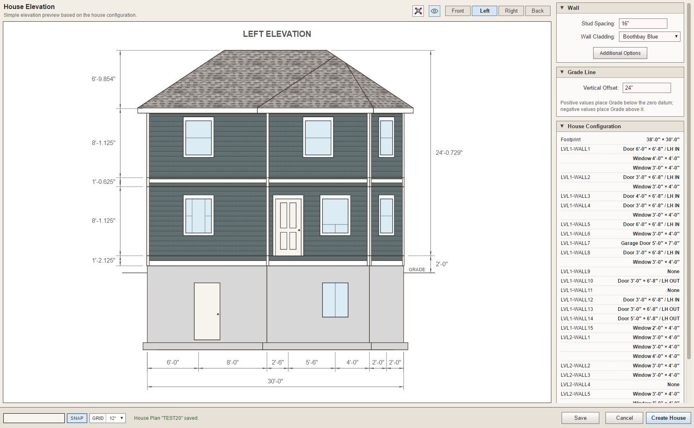This screenshot has height=428, width=694.
Task: Click the LEFT ELEVATION title
Action: [x=277, y=34]
